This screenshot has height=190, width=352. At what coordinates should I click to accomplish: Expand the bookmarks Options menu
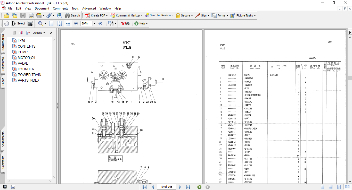(x=39, y=33)
